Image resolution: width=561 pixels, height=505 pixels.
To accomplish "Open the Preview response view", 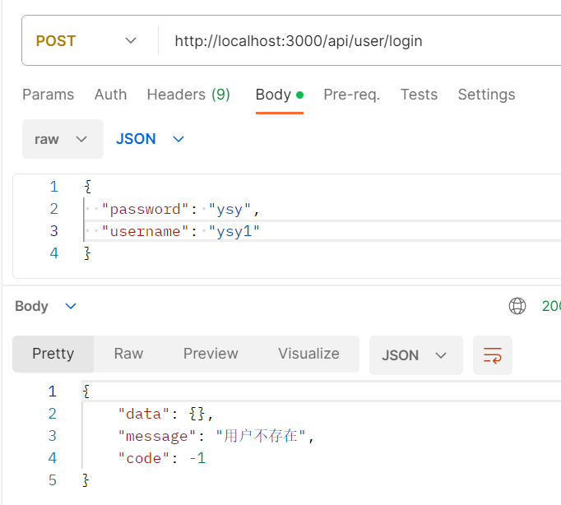I will coord(211,354).
